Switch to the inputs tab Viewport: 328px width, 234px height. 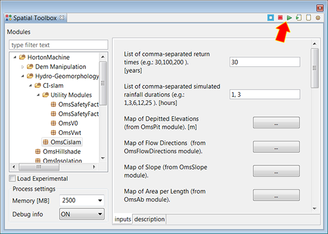(x=123, y=219)
